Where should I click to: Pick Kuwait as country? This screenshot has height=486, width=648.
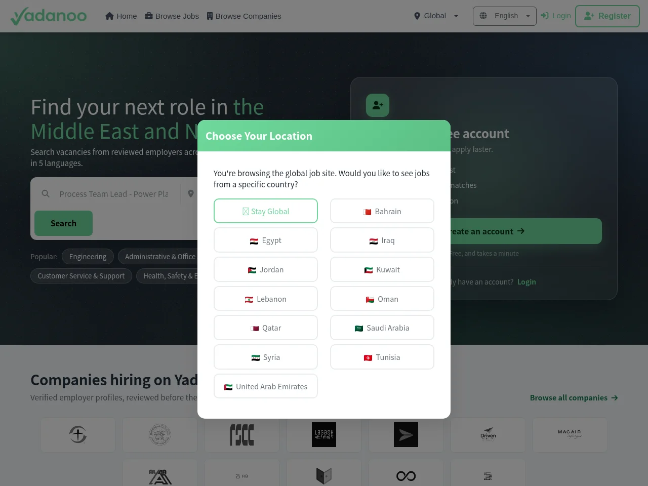[382, 270]
